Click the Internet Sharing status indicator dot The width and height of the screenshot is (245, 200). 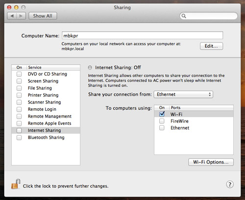(x=90, y=67)
